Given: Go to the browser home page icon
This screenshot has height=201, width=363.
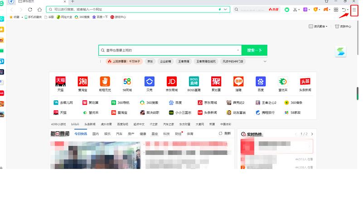Looking at the screenshot, I should point(39,9).
